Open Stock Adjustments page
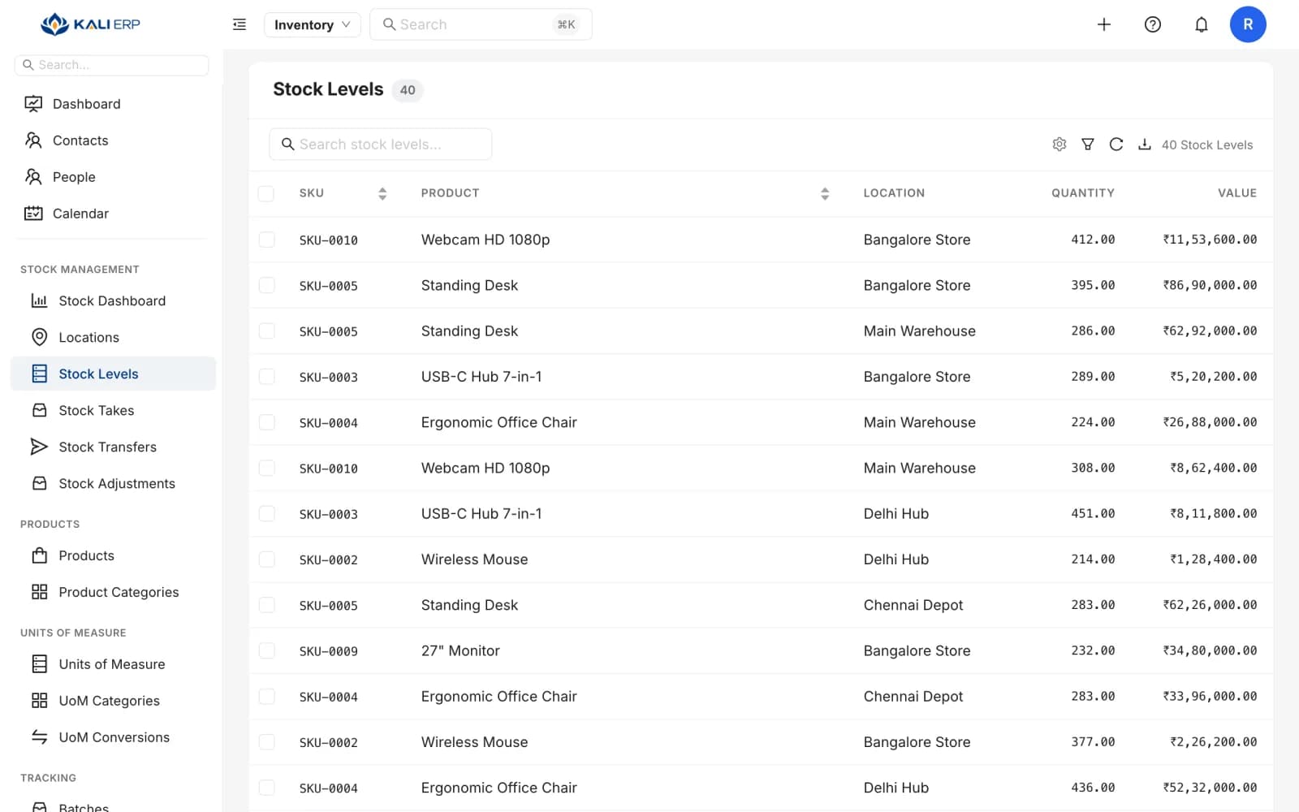 (114, 483)
